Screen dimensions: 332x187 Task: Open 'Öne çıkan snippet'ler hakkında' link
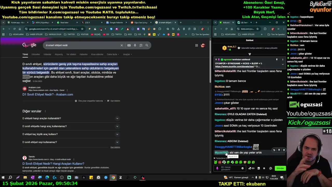[89, 101]
